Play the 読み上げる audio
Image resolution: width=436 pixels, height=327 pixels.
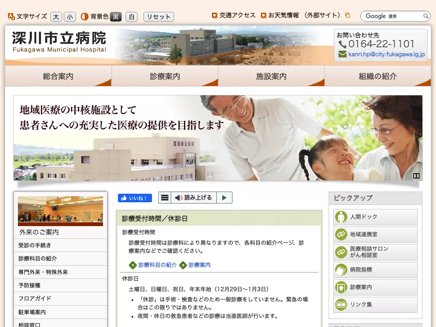pos(224,198)
